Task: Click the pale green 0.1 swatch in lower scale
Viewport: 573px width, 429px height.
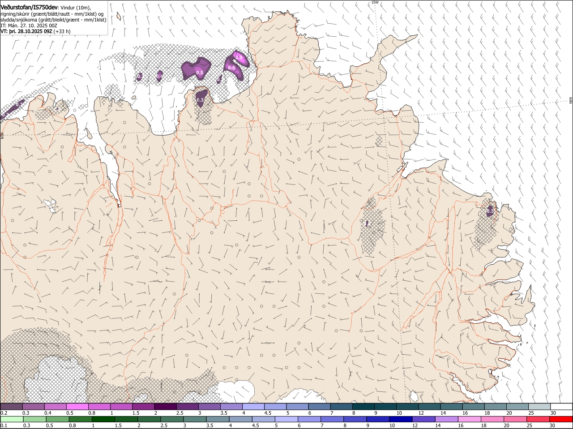Action: pos(12,419)
